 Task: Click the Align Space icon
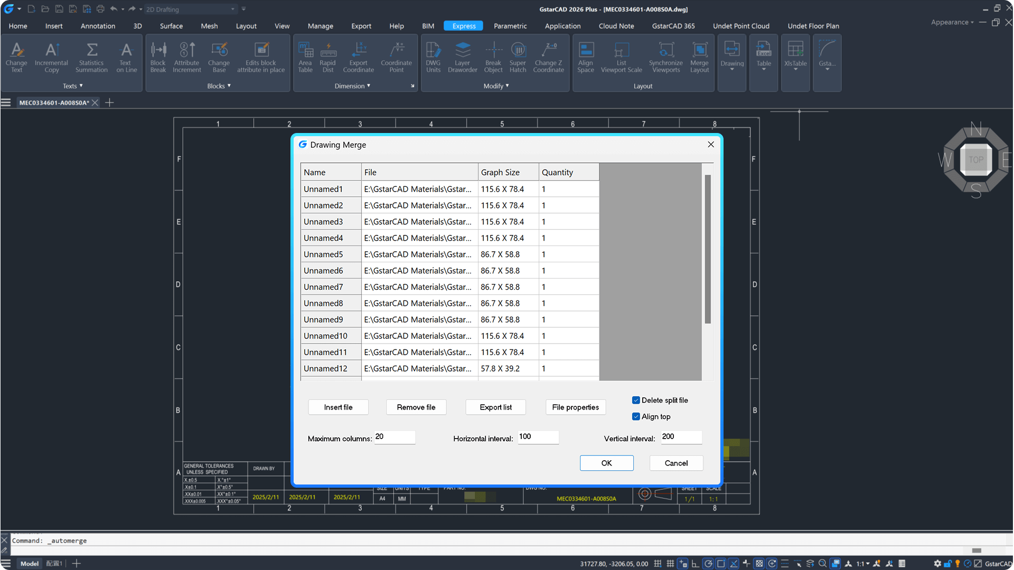coord(586,56)
